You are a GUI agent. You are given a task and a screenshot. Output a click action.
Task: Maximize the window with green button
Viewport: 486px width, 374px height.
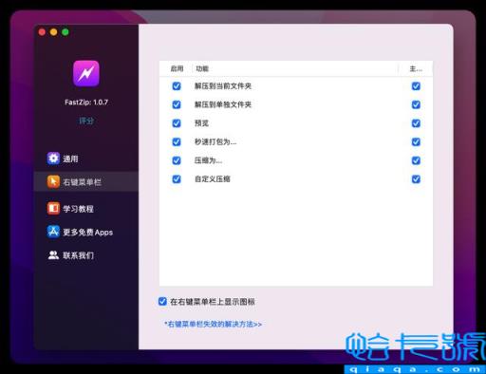click(x=65, y=32)
